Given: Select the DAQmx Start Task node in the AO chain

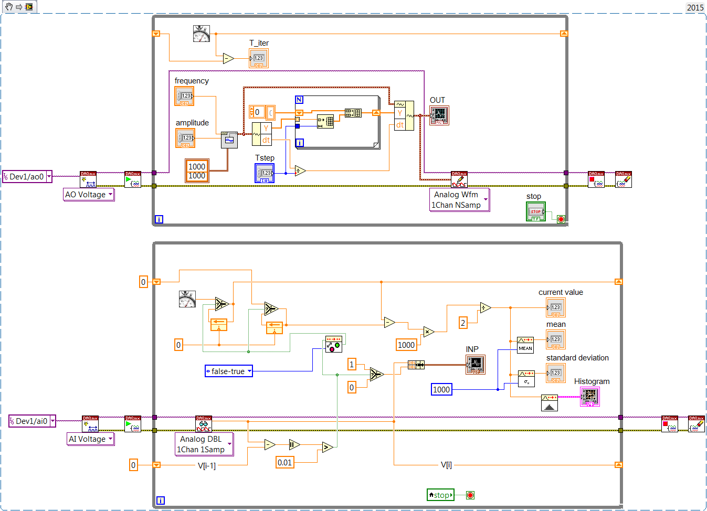Looking at the screenshot, I should tap(133, 179).
